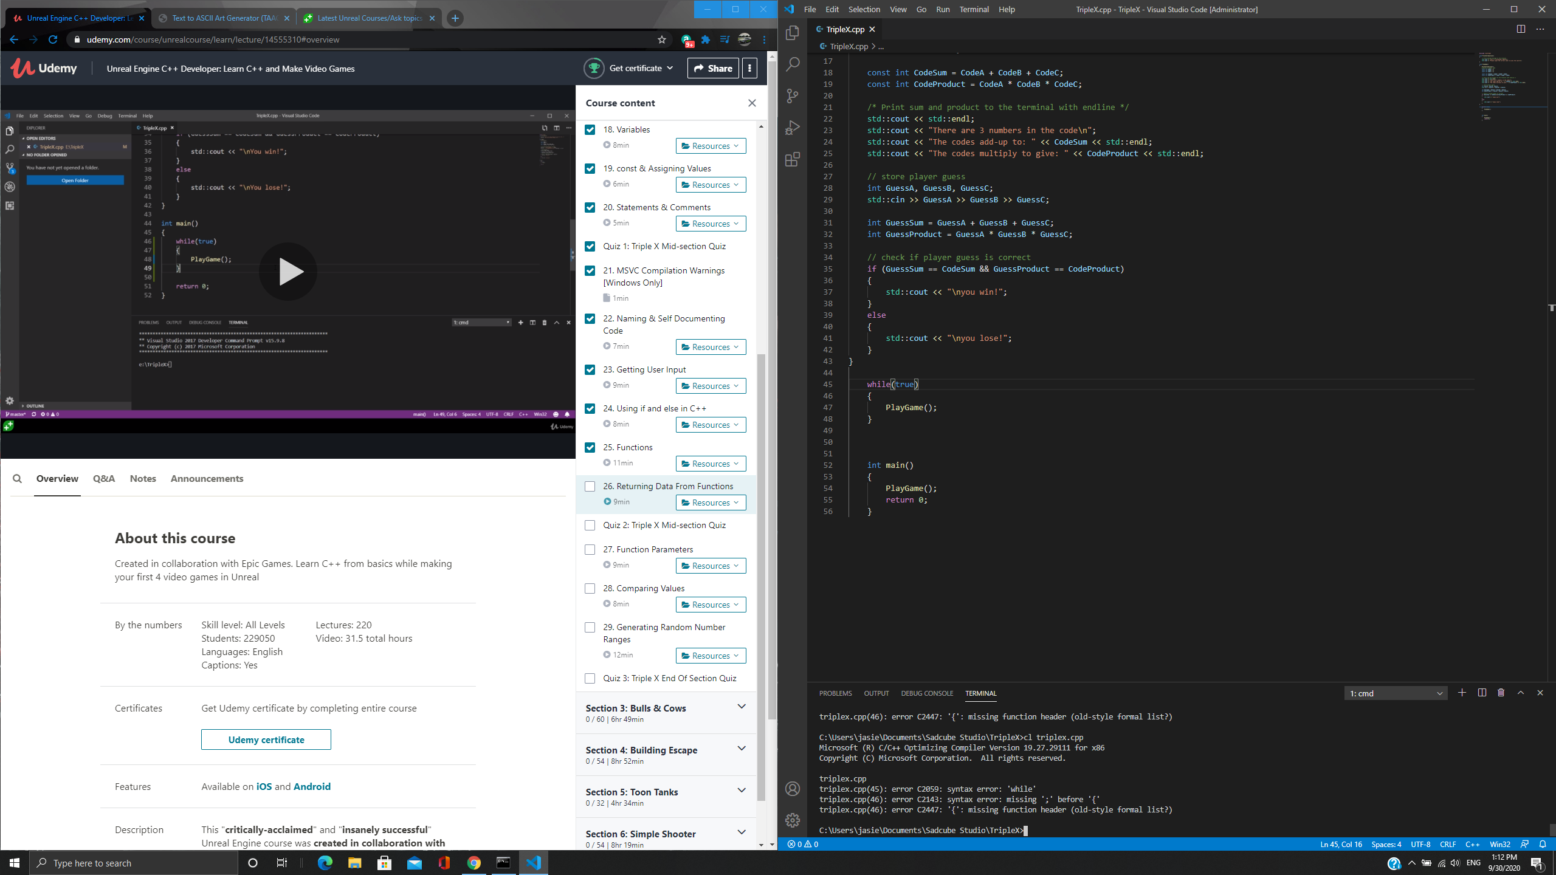The height and width of the screenshot is (875, 1556).
Task: Play the lecture video
Action: click(288, 272)
